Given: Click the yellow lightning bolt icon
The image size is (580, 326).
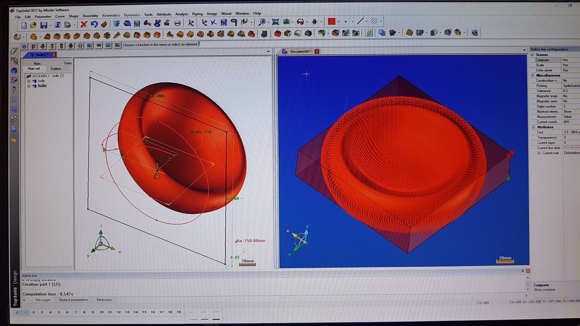Looking at the screenshot, I should tap(369, 33).
